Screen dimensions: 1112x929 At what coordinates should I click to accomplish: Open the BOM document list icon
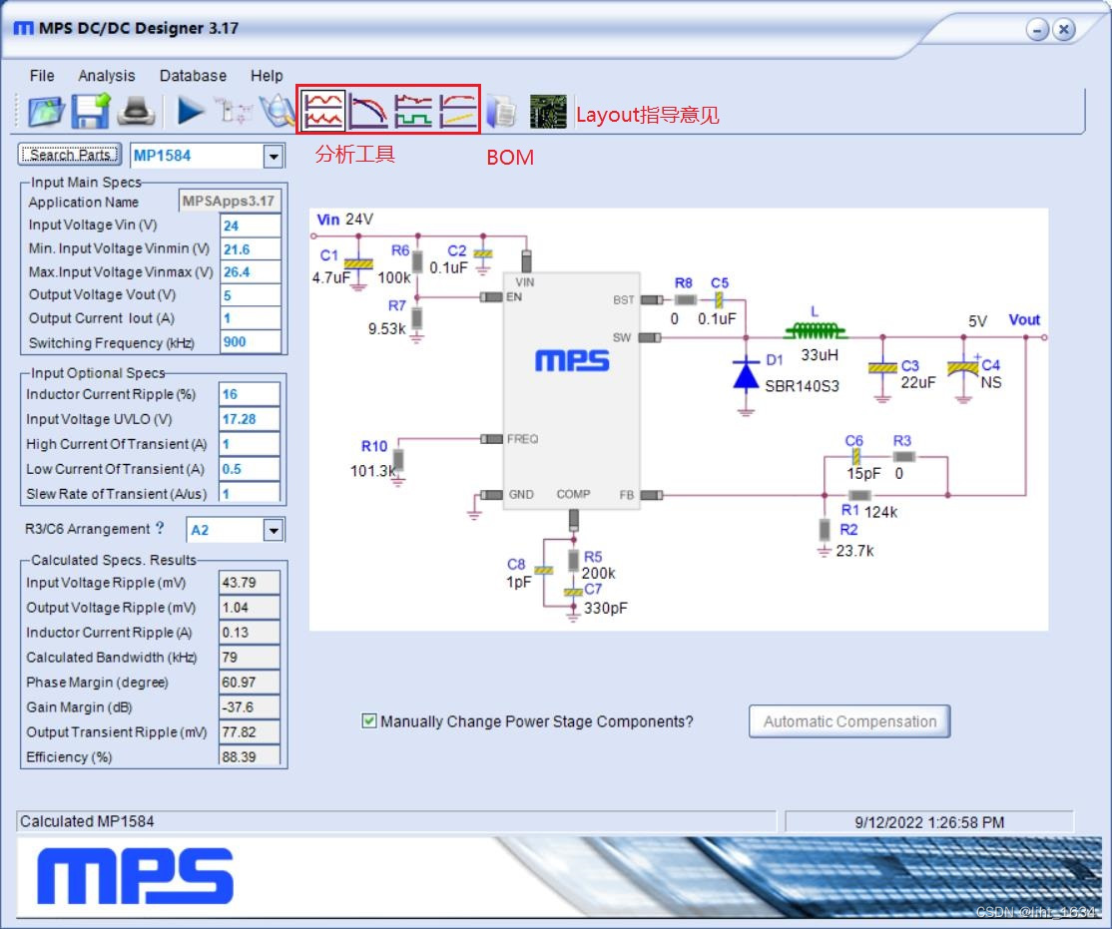[x=502, y=112]
